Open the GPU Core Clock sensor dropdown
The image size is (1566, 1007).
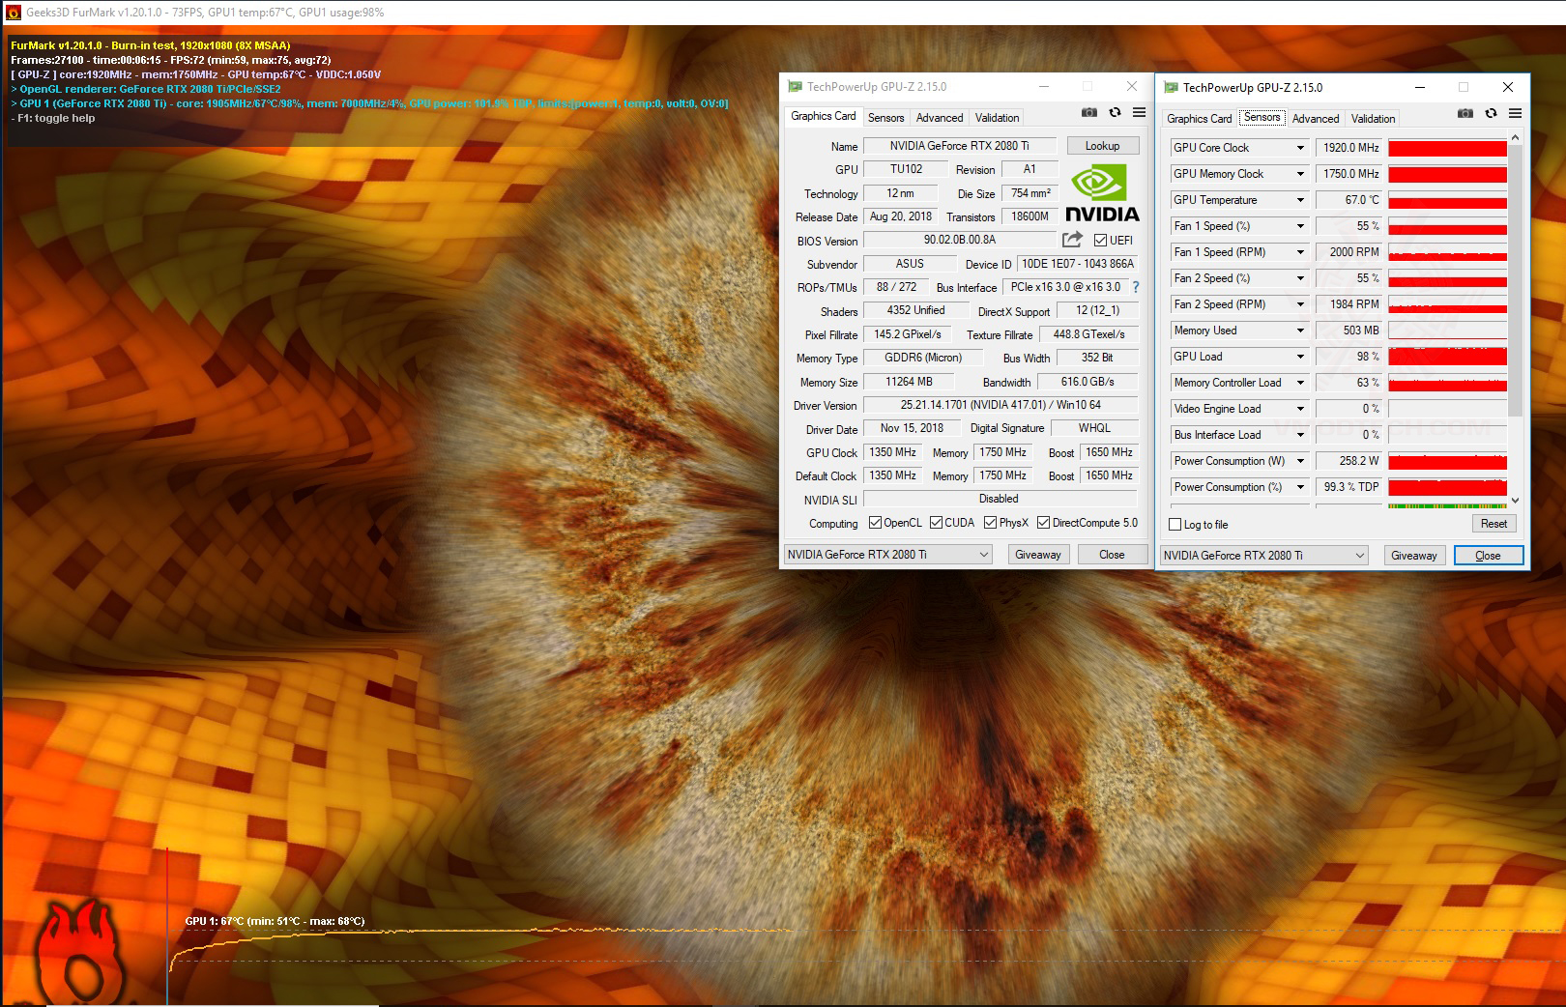(x=1300, y=148)
